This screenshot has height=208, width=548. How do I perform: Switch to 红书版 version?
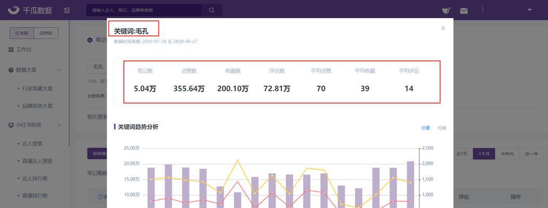tap(22, 33)
